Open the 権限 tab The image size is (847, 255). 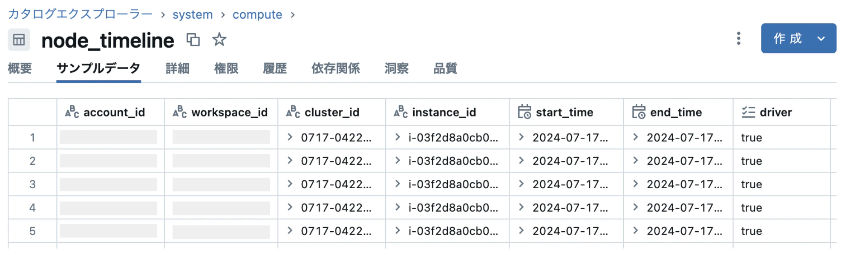pos(226,68)
